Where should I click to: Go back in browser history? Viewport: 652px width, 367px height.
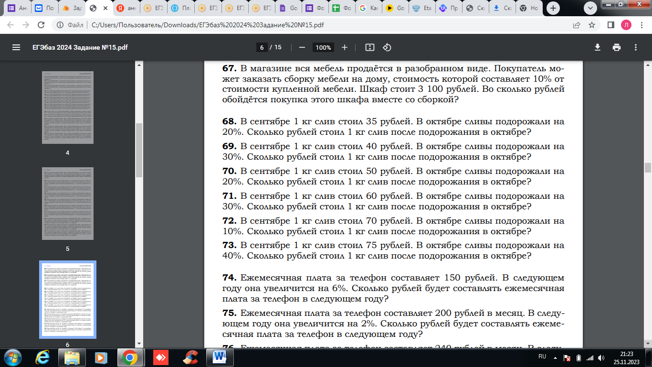point(11,25)
